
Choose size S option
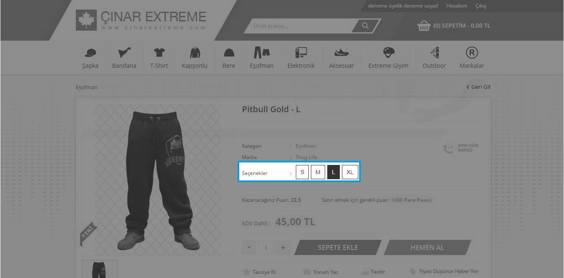click(x=302, y=172)
